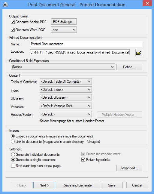The height and width of the screenshot is (194, 154).
Task: Uncheck Generate Adobe PDF checkbox
Action: tap(13, 22)
